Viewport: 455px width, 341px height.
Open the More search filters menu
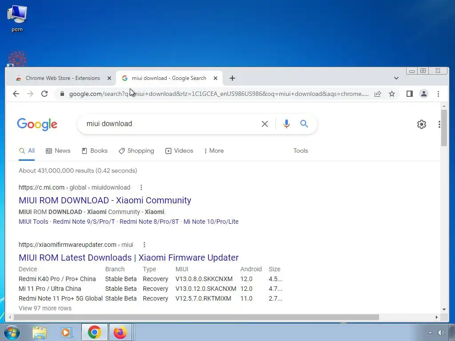tap(214, 151)
